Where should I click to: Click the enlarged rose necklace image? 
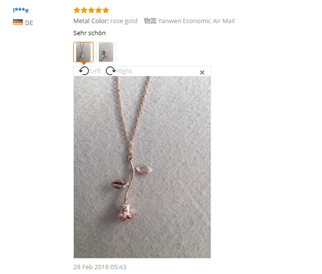pos(142,167)
